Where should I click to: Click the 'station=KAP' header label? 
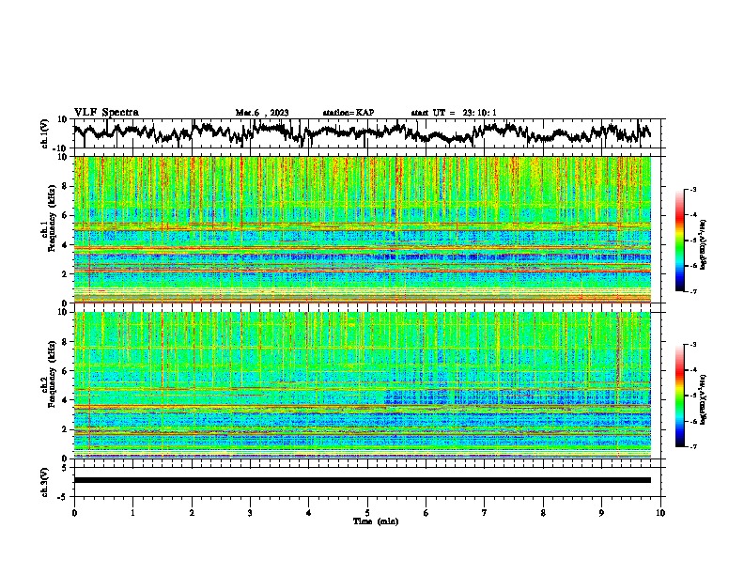pyautogui.click(x=349, y=113)
